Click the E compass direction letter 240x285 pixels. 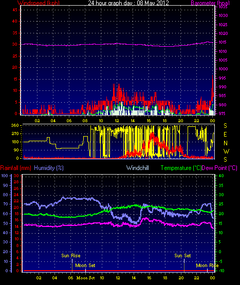225,135
